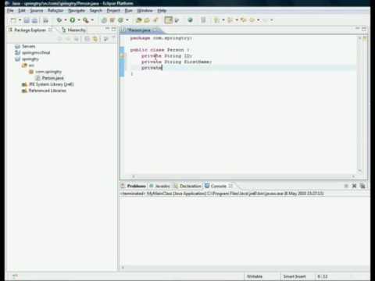Click Remove Launch X icon in Console
The height and width of the screenshot is (281, 375).
click(354, 186)
